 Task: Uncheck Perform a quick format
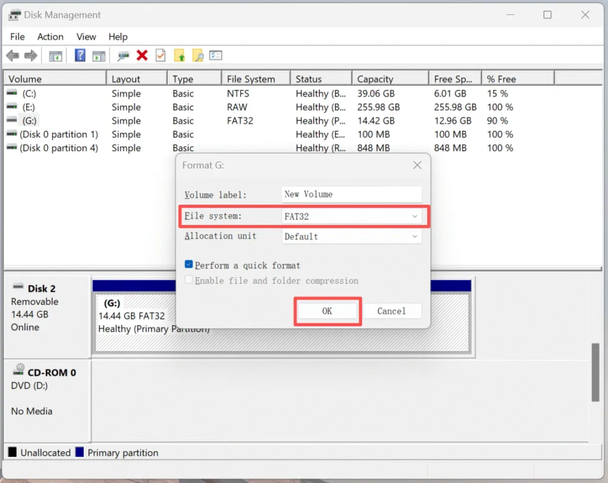(189, 265)
